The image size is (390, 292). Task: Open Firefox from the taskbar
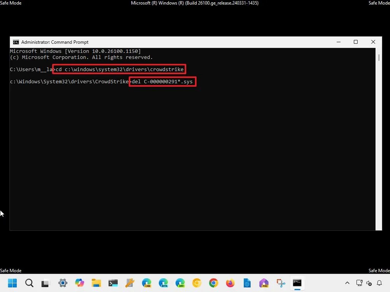[230, 283]
